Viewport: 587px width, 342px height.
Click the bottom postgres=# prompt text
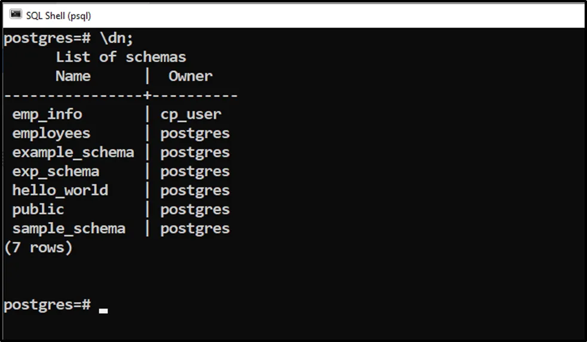[x=47, y=306]
